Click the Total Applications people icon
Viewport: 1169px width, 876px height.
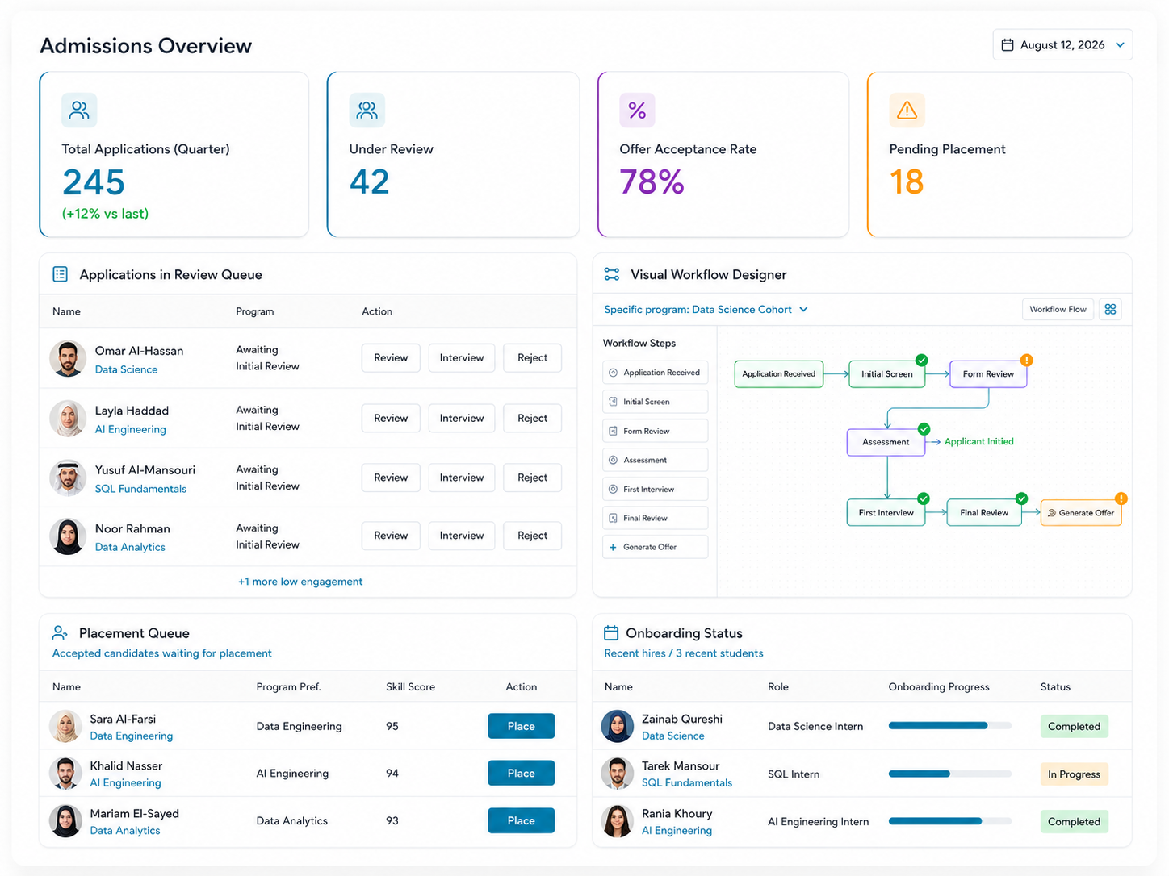(x=79, y=111)
